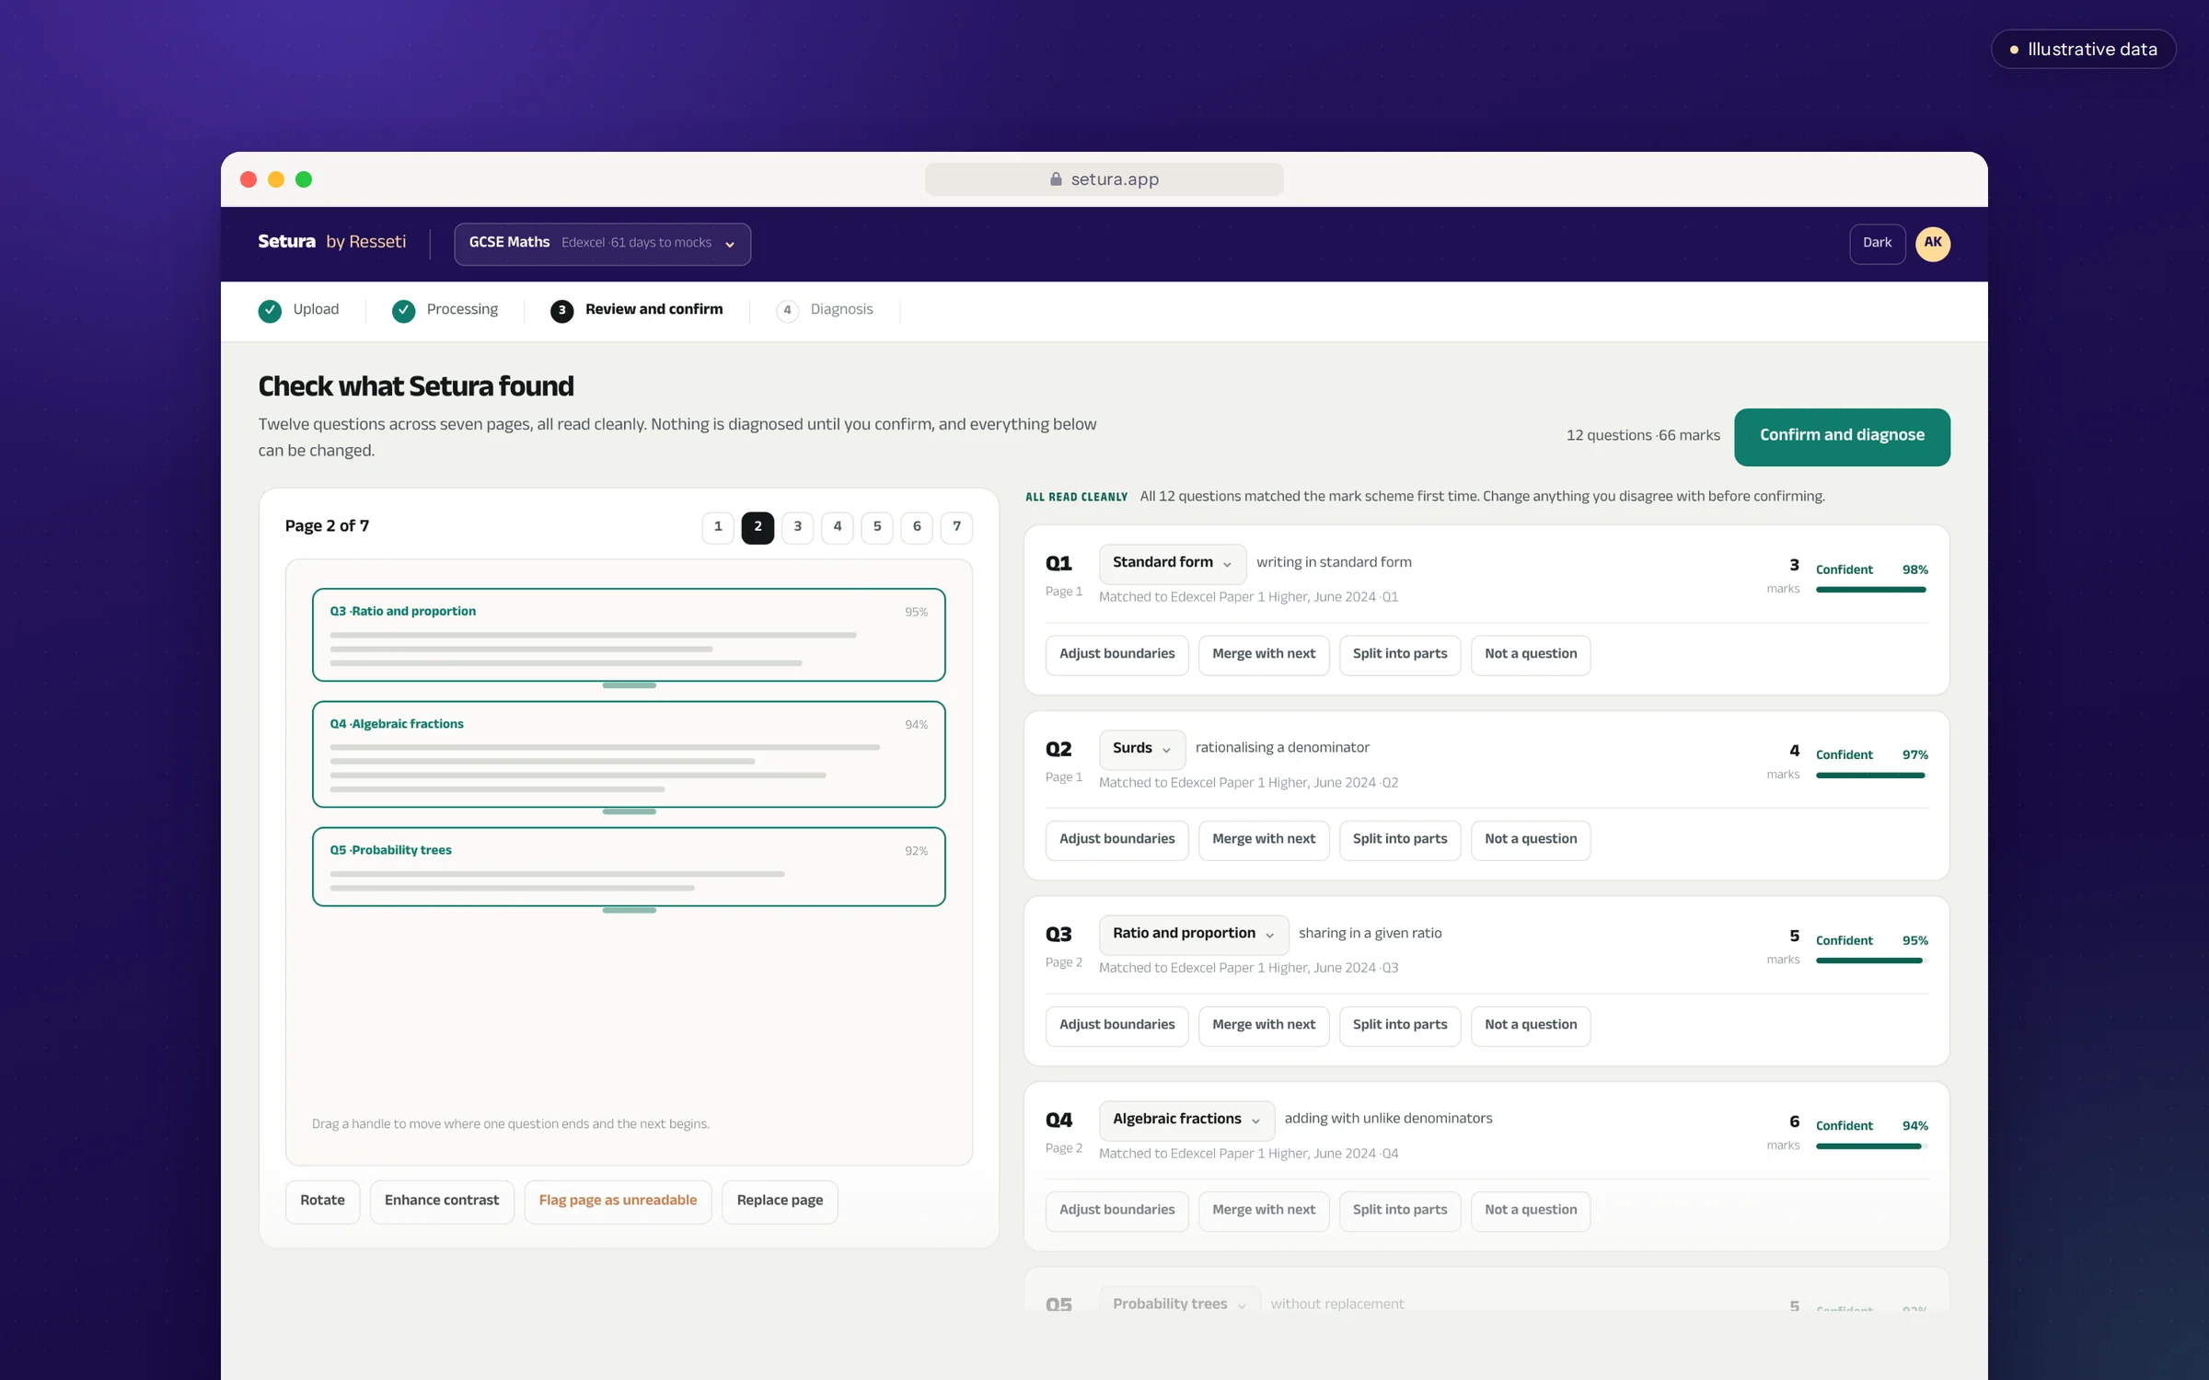
Task: Click the "12 questions · 66 marks" summary
Action: tap(1643, 436)
